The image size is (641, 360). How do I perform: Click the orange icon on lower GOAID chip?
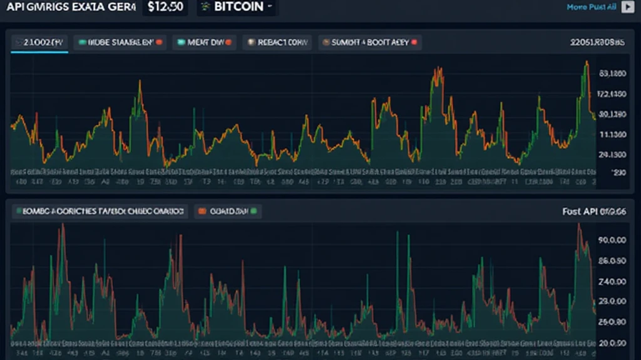point(202,211)
